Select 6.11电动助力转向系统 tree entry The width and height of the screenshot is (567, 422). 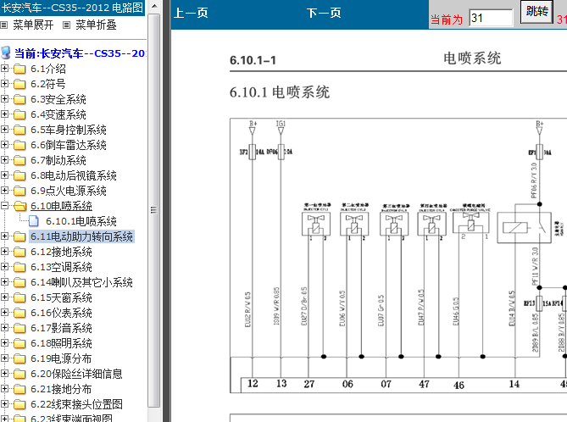(x=81, y=236)
